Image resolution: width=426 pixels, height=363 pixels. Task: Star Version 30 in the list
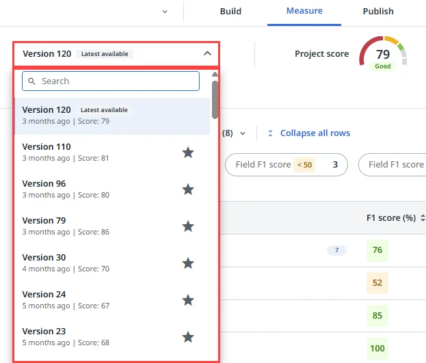coord(188,263)
